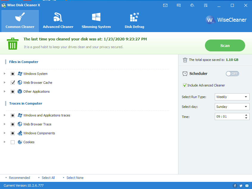252x189 pixels.
Task: Click the Traces in Computer heading
Action: click(x=26, y=103)
